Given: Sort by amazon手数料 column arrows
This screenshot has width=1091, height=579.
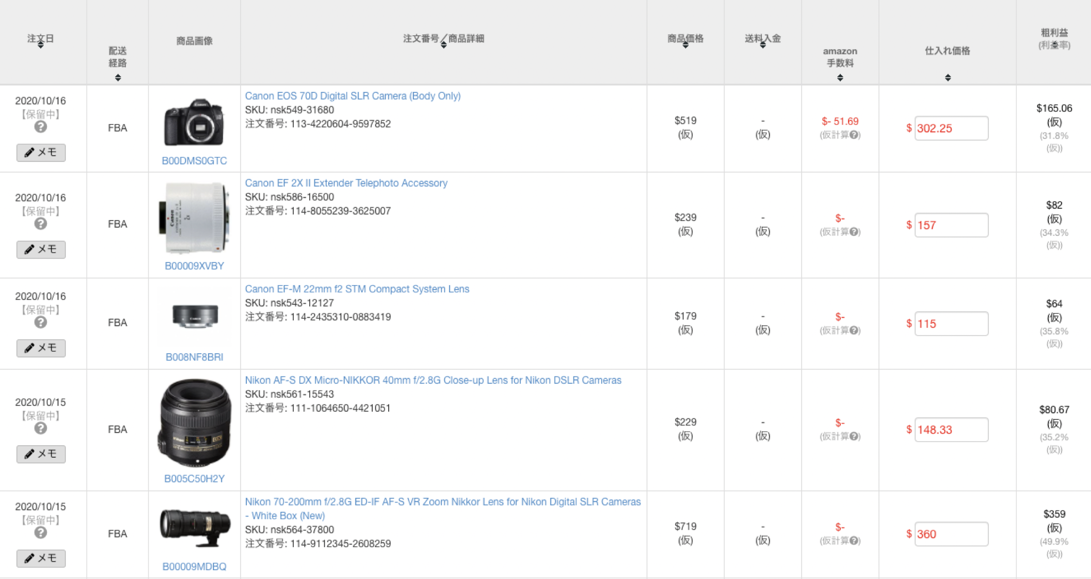Looking at the screenshot, I should 840,77.
